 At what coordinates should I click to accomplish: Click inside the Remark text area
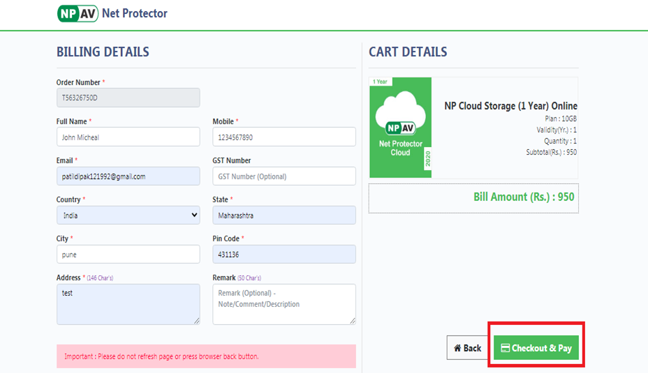click(283, 304)
